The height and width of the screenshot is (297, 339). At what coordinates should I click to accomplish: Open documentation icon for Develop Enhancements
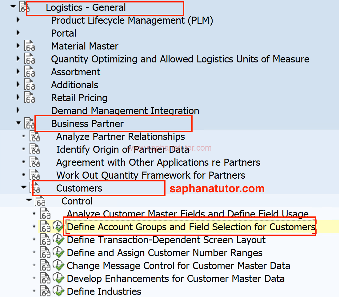coord(45,278)
